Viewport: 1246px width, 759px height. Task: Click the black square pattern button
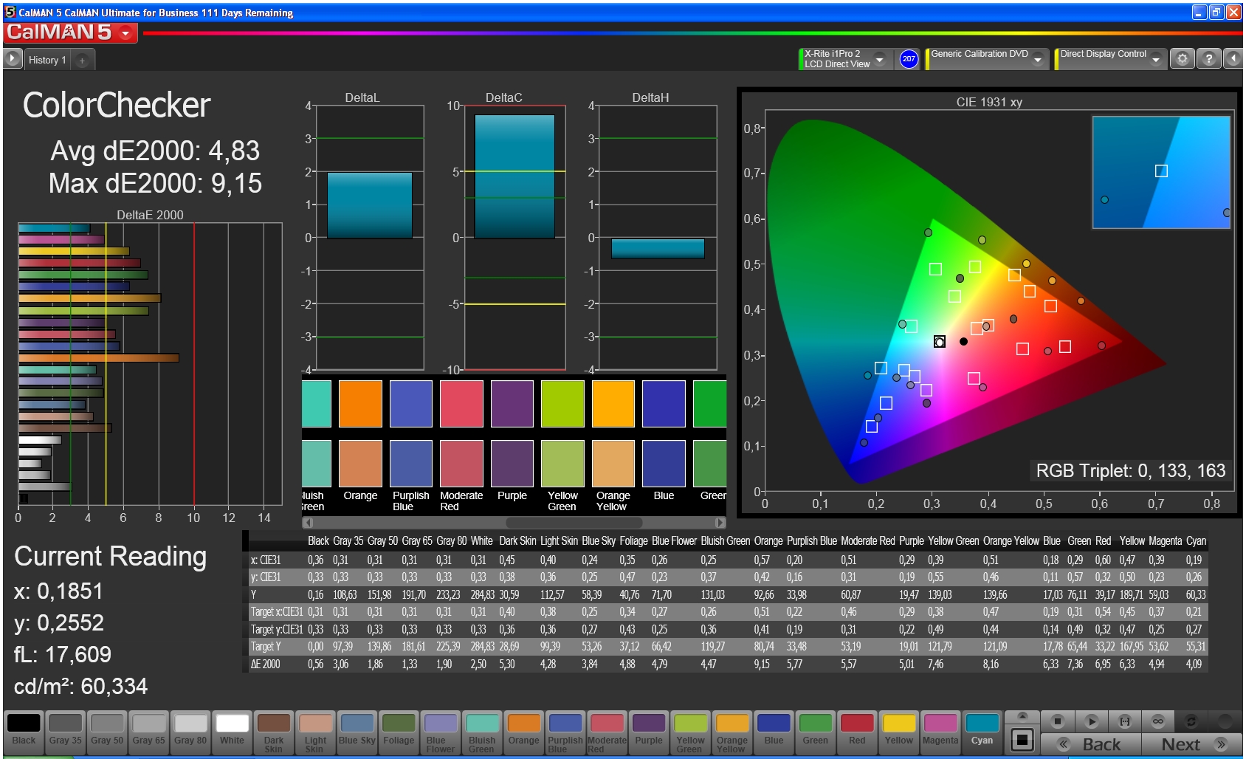(1022, 739)
